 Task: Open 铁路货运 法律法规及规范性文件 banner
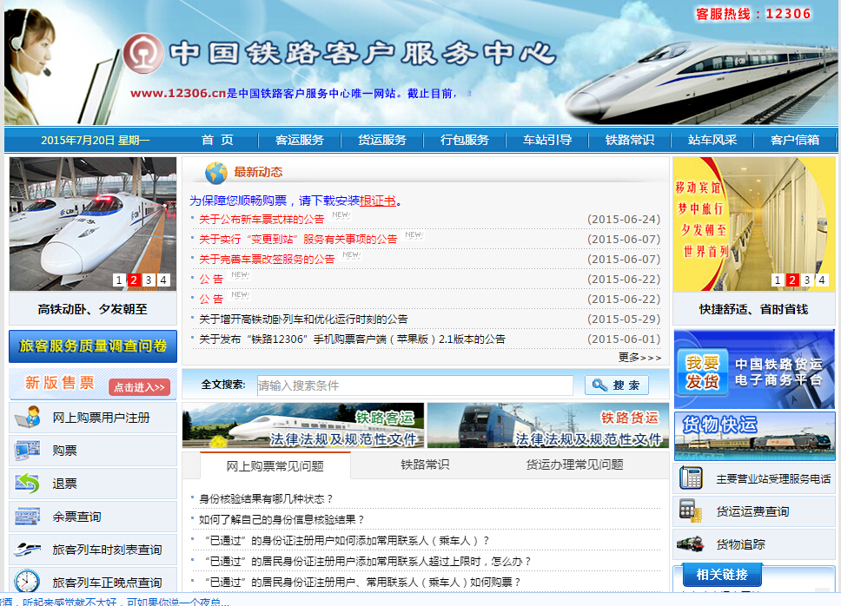coord(547,425)
